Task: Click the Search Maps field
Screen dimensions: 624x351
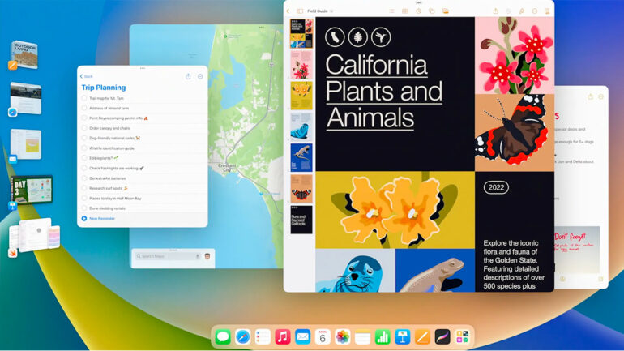Action: click(x=166, y=256)
